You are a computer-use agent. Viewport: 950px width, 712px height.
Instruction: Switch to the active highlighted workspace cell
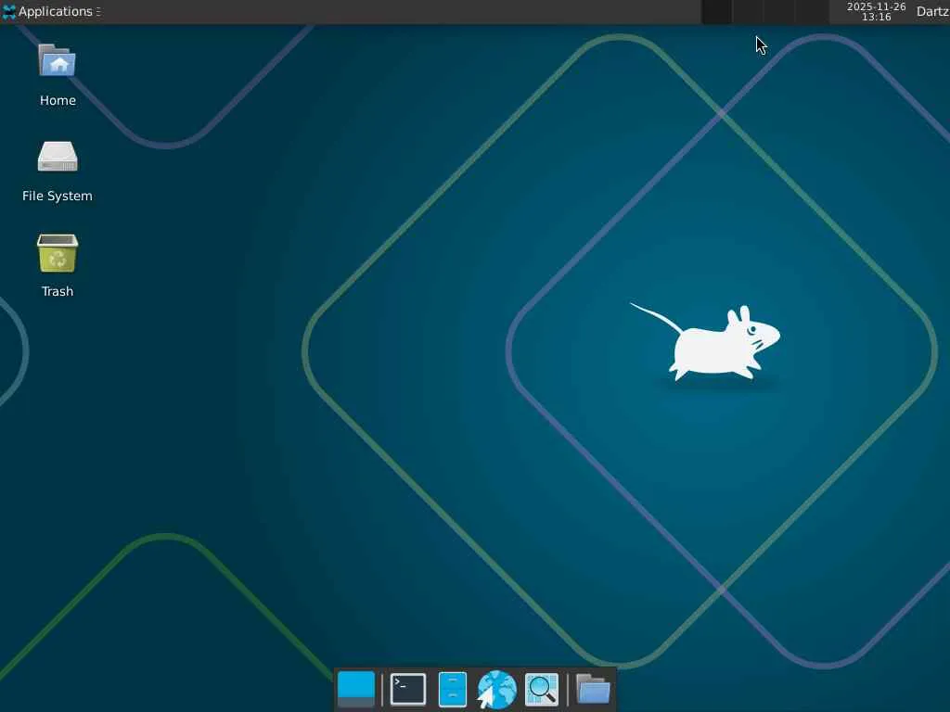(x=717, y=11)
